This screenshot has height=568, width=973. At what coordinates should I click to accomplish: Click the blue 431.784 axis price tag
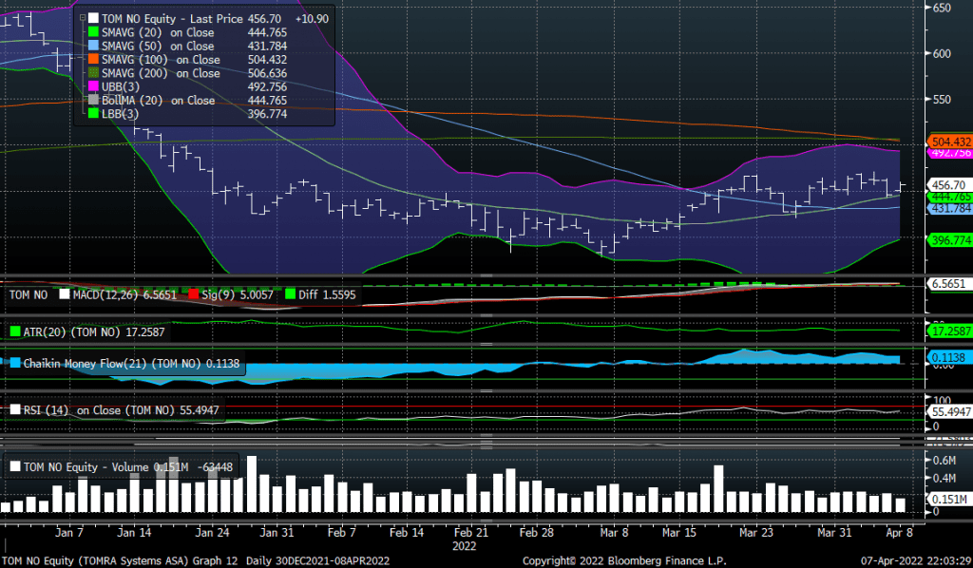(950, 208)
